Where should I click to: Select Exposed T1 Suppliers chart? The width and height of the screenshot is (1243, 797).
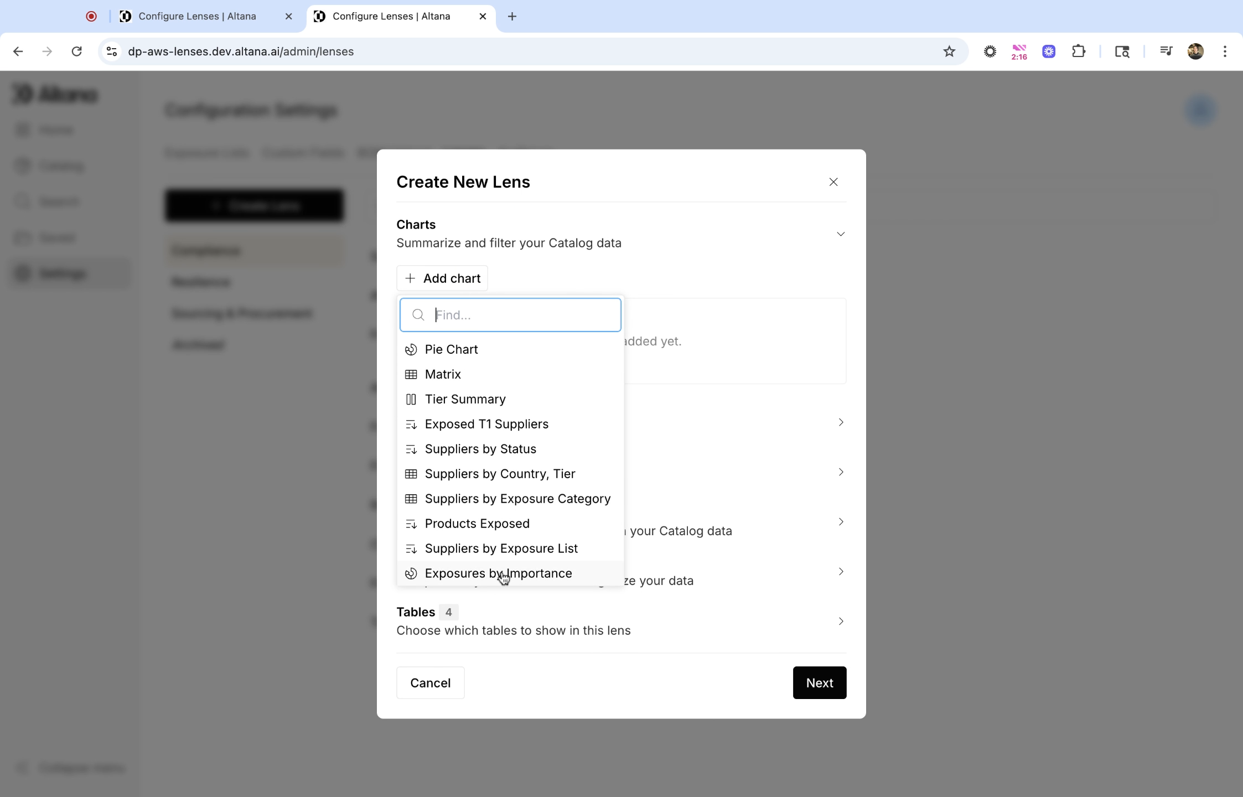click(x=486, y=424)
